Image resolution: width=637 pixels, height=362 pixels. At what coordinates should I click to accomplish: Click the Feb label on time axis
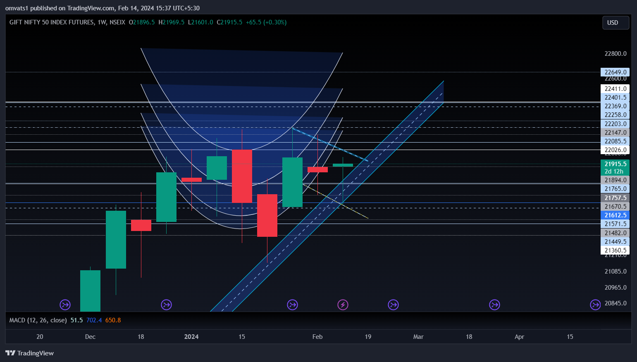317,337
